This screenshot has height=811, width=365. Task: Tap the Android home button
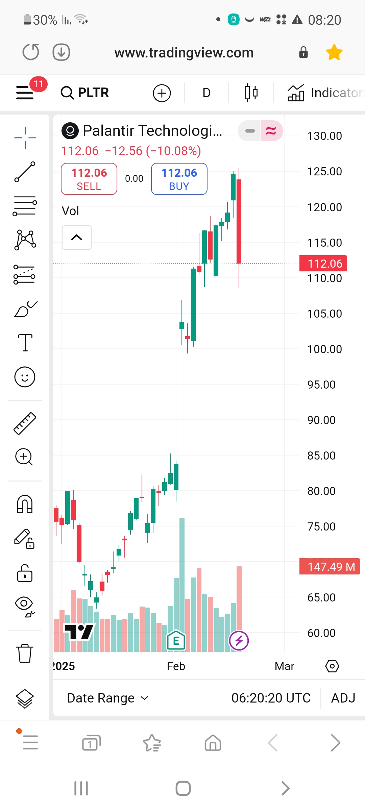click(183, 788)
